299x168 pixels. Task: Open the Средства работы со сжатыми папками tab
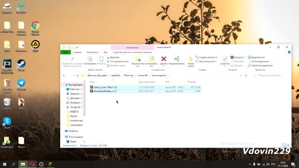tap(132, 52)
